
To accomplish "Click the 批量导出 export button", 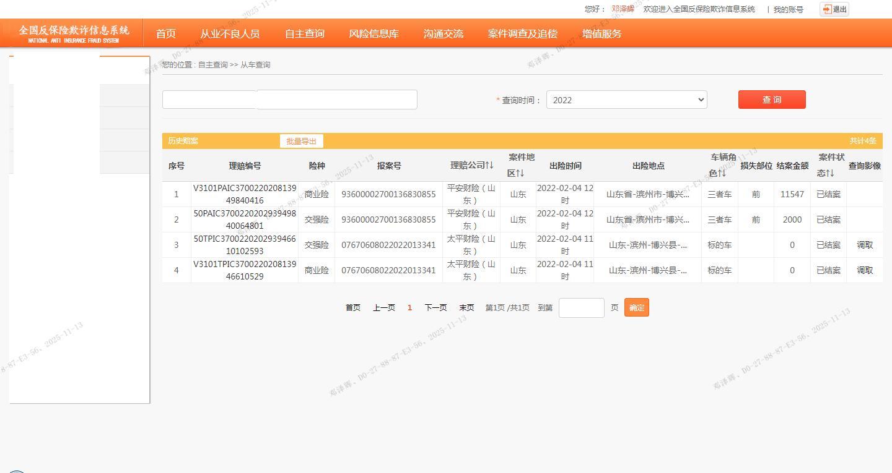I will pos(301,141).
